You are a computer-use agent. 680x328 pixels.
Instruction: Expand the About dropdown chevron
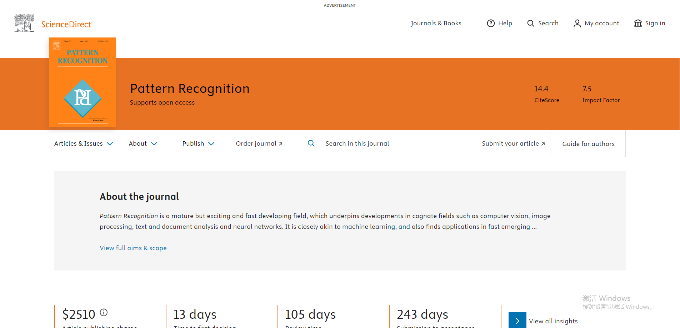(154, 143)
